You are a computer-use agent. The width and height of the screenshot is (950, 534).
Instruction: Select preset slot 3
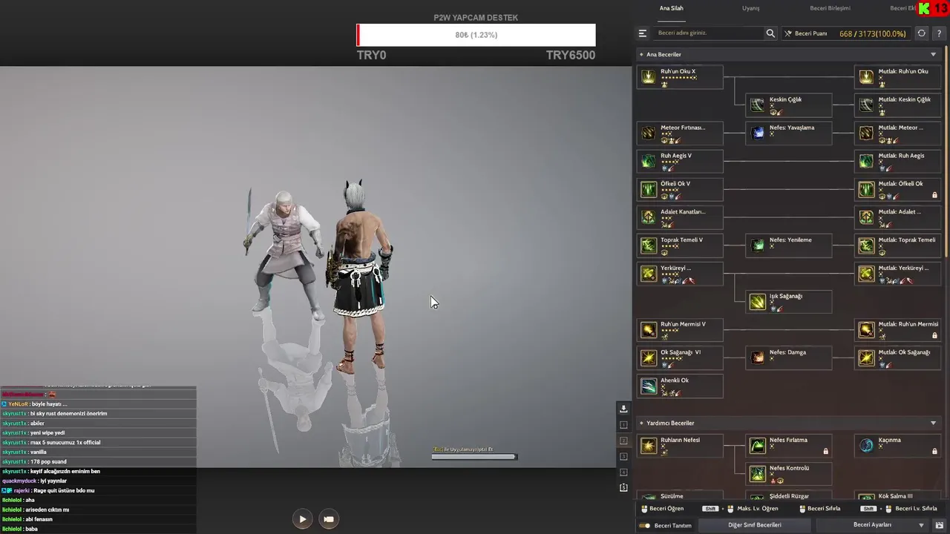(x=623, y=456)
